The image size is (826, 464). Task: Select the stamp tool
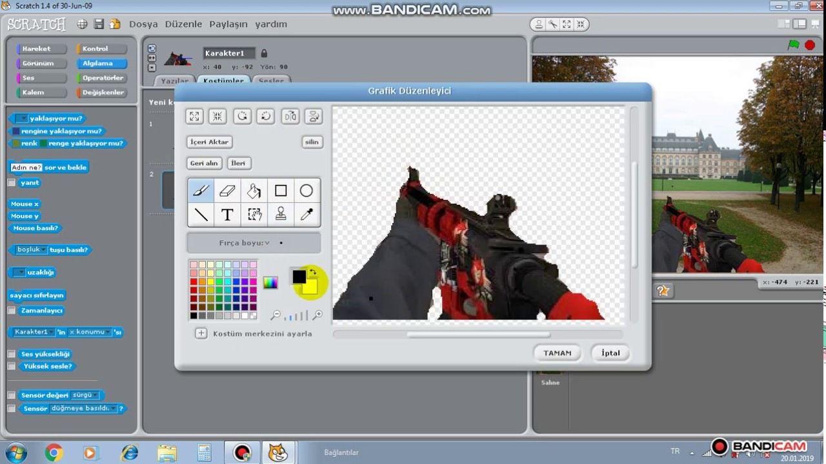click(280, 215)
